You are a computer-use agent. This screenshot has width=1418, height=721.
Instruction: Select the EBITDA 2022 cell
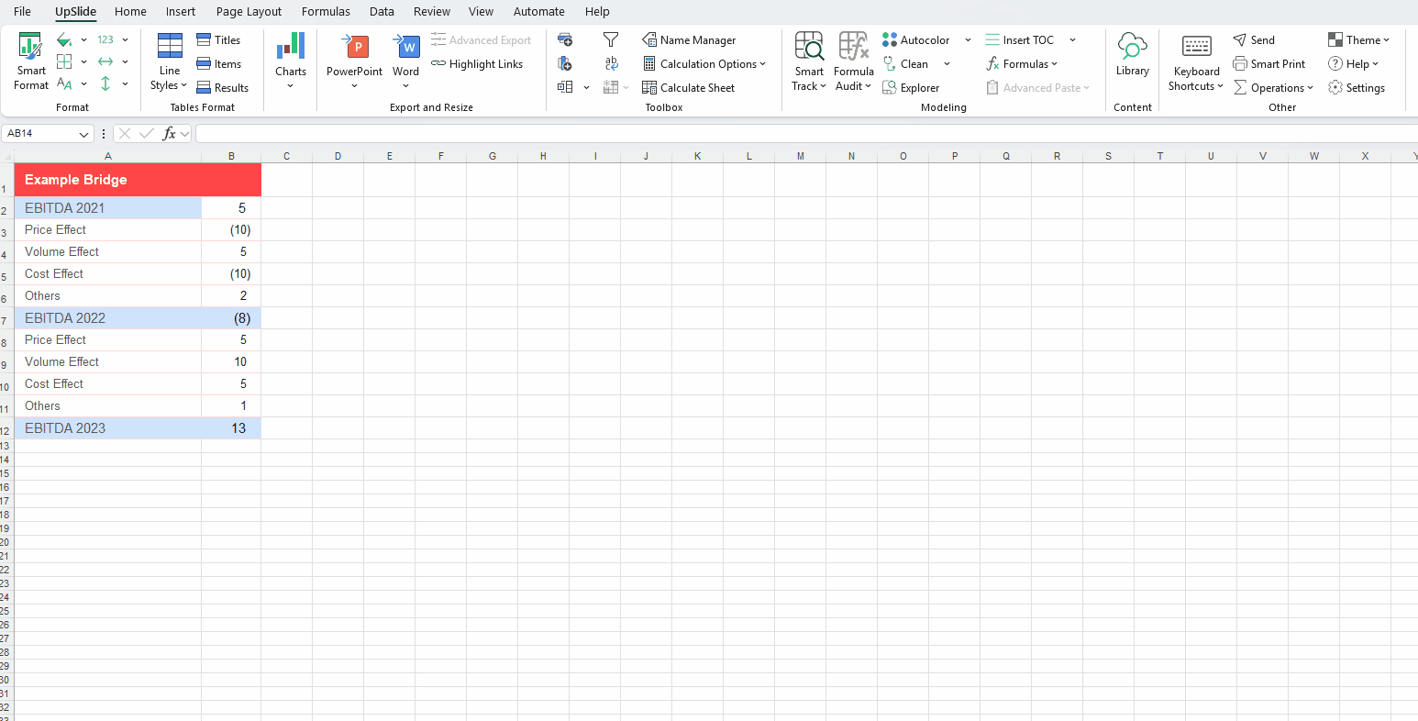(108, 318)
